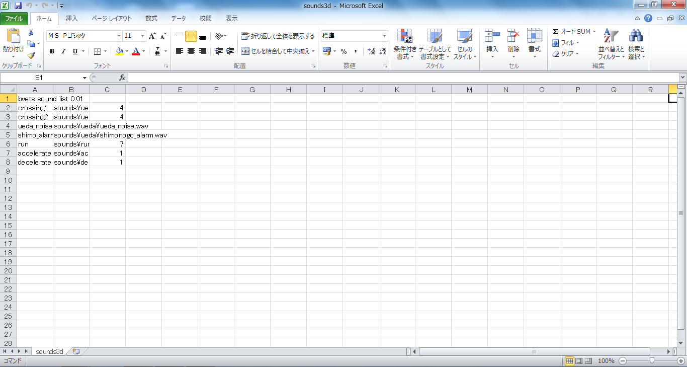Toggle Italic formatting
The image size is (687, 367).
point(63,51)
